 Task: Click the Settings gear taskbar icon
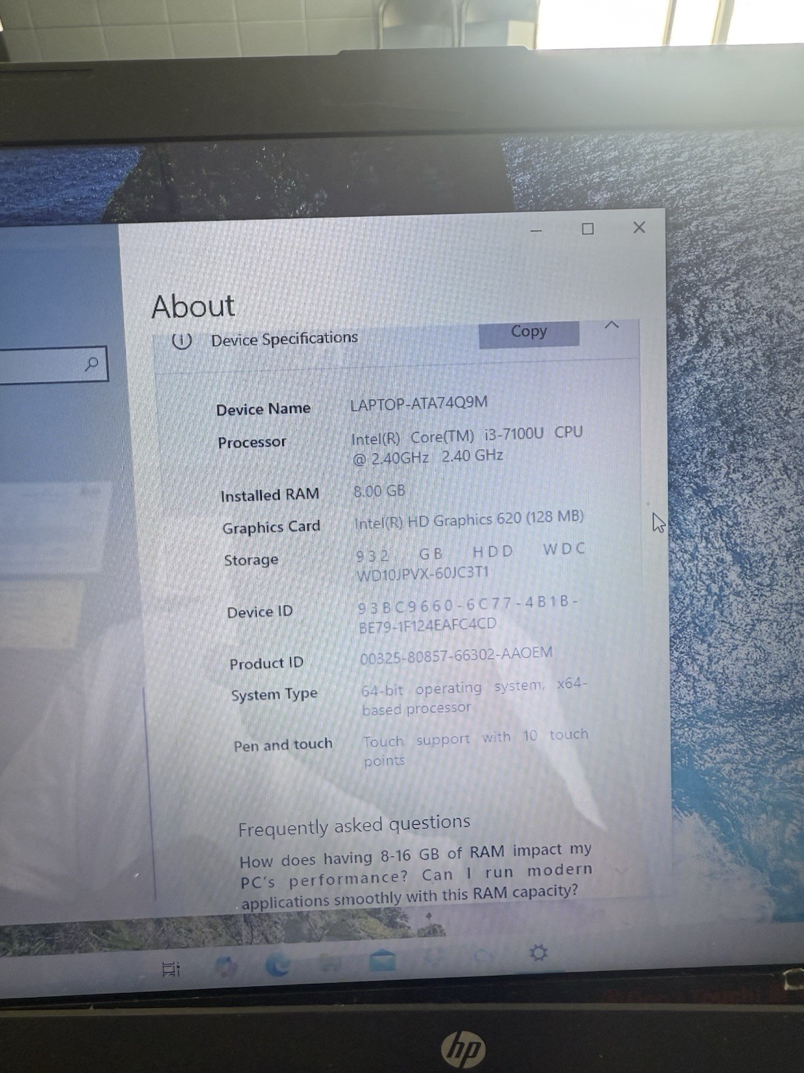tap(539, 952)
